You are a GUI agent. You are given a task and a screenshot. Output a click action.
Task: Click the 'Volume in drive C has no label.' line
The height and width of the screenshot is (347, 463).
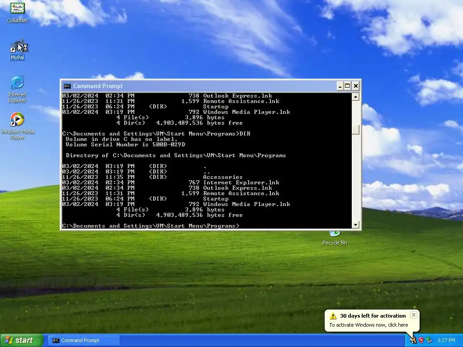(x=122, y=139)
